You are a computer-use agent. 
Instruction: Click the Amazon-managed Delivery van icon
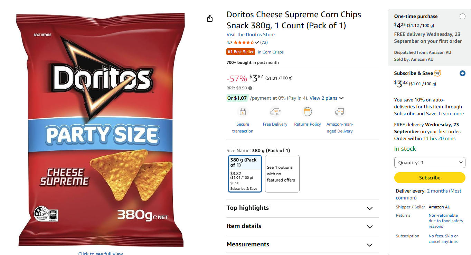[340, 112]
